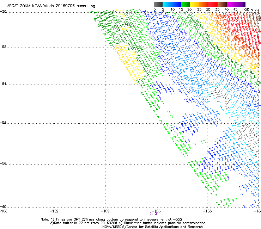Select the green 15-20 knots legend swatch
The height and width of the screenshot is (229, 261).
click(x=186, y=4)
